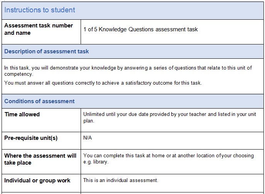
Task: Select the "Pre-requisite unit(s)" label
Action: [31, 138]
